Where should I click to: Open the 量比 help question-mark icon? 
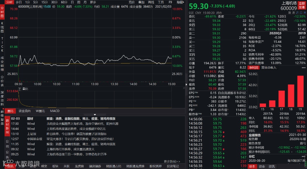tap(20, 89)
